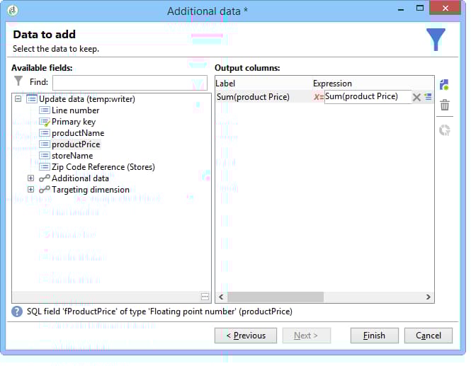Click the Targeting dimension link icon

pyautogui.click(x=45, y=190)
